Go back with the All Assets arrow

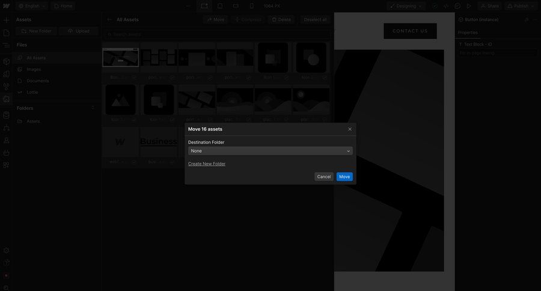[109, 20]
